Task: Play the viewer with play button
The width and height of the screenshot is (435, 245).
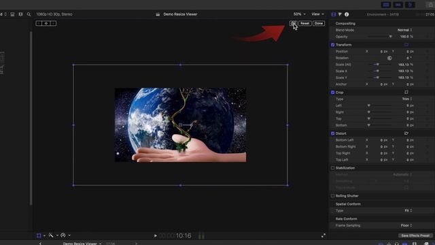Action: [x=156, y=236]
